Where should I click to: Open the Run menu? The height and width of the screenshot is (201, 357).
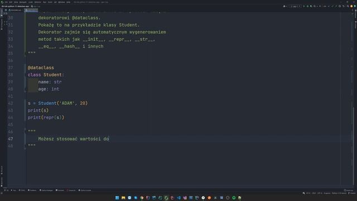[45, 2]
